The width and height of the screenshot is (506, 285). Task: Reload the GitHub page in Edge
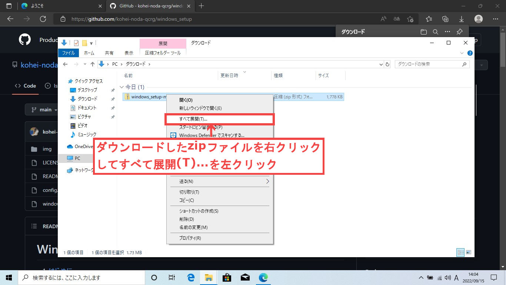tap(43, 19)
